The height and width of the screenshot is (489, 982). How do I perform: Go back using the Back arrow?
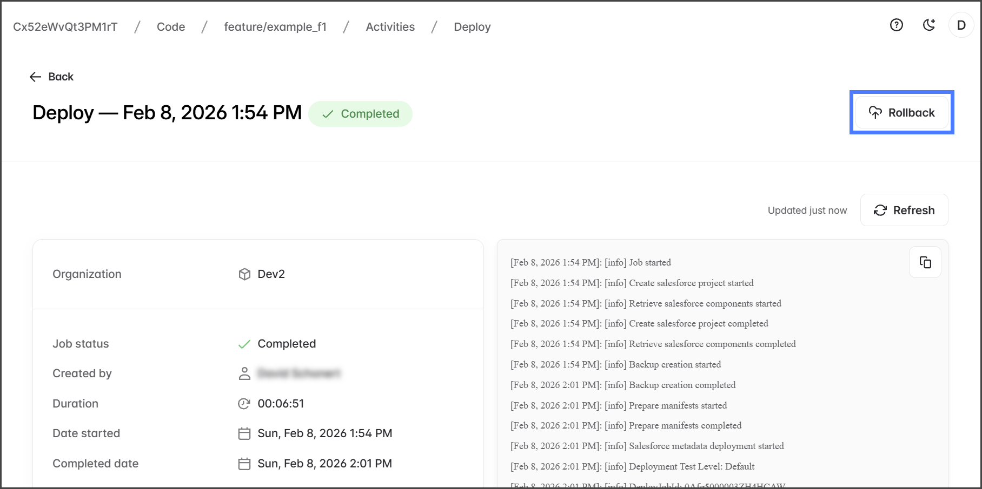click(x=51, y=77)
